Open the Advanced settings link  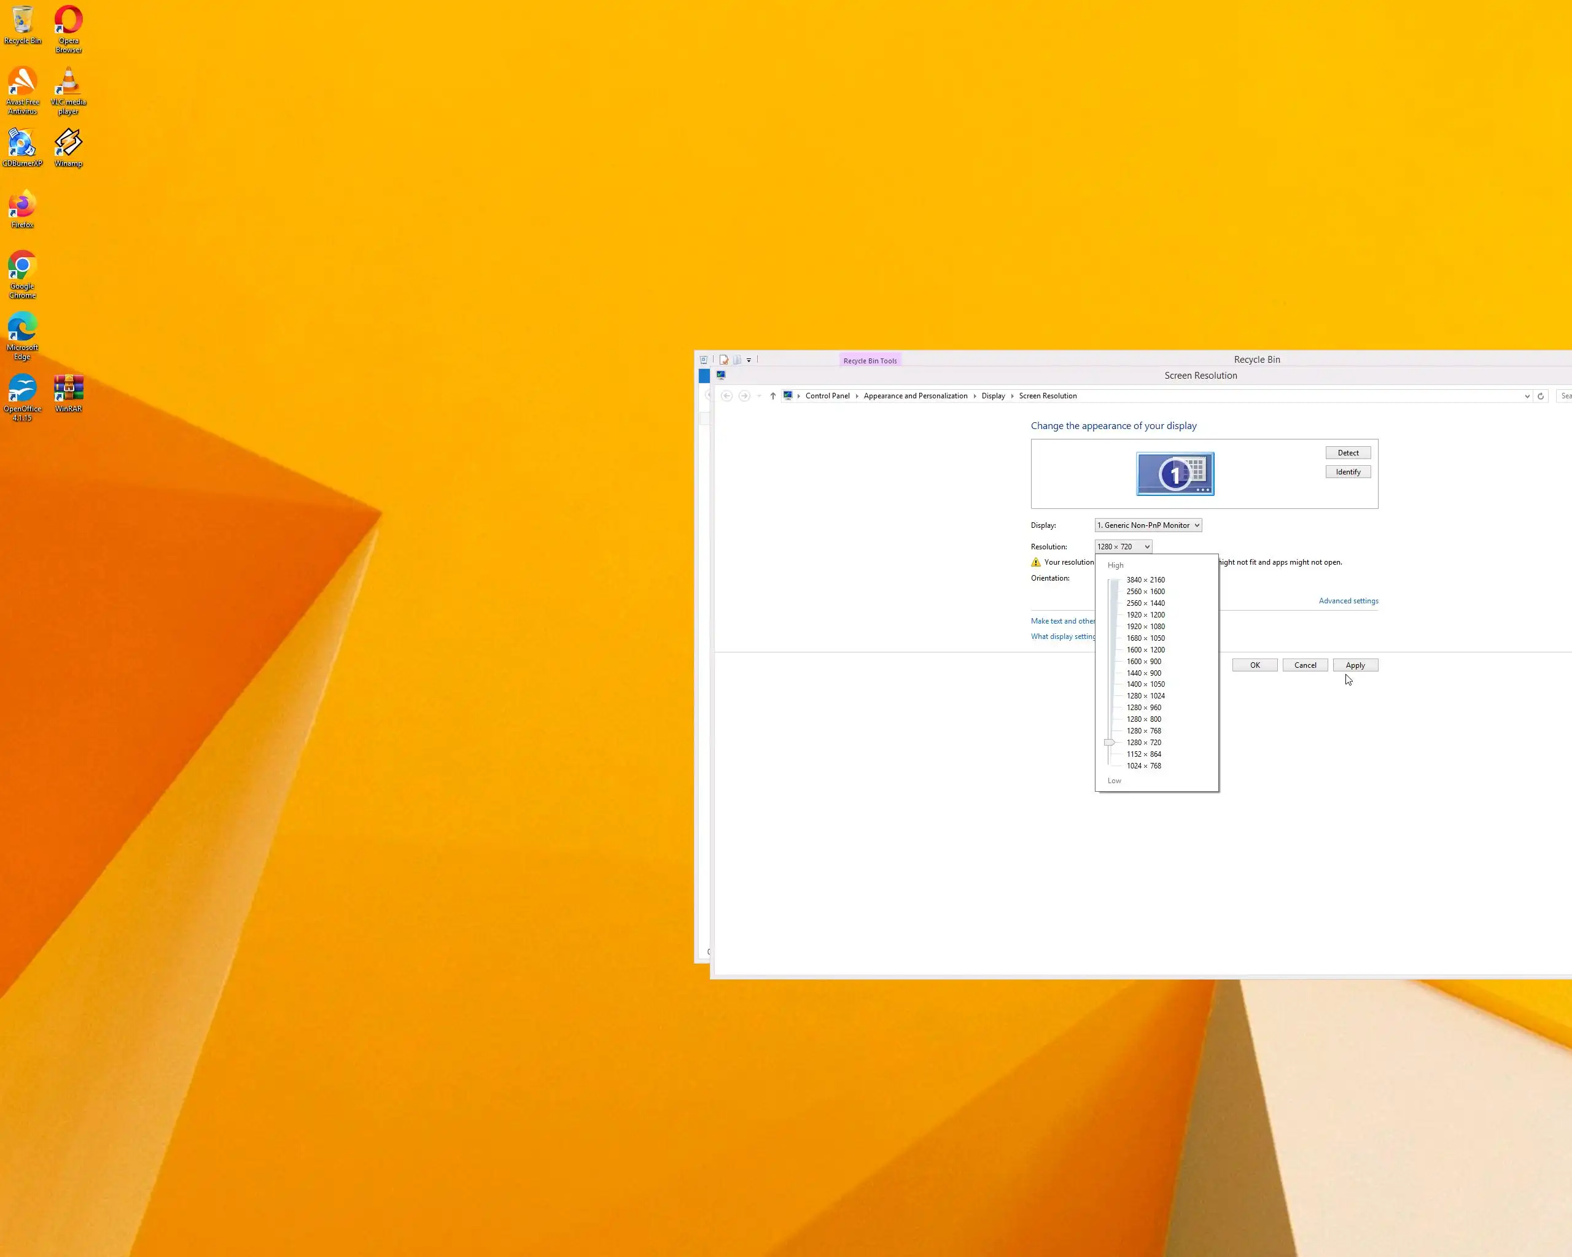click(1348, 600)
